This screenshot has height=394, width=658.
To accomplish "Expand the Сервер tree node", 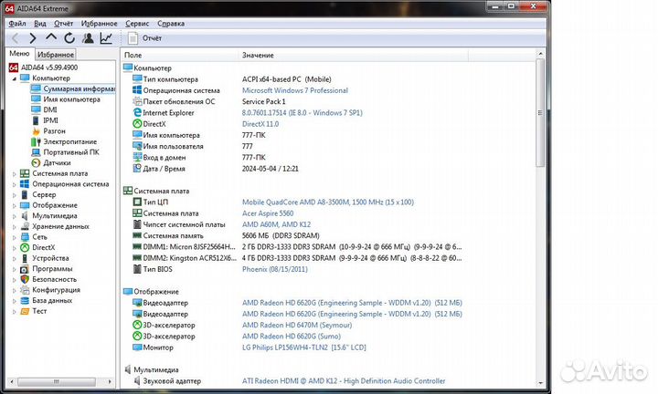I will click(14, 194).
